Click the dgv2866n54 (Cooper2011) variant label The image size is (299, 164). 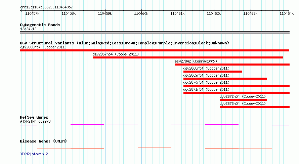43,47
